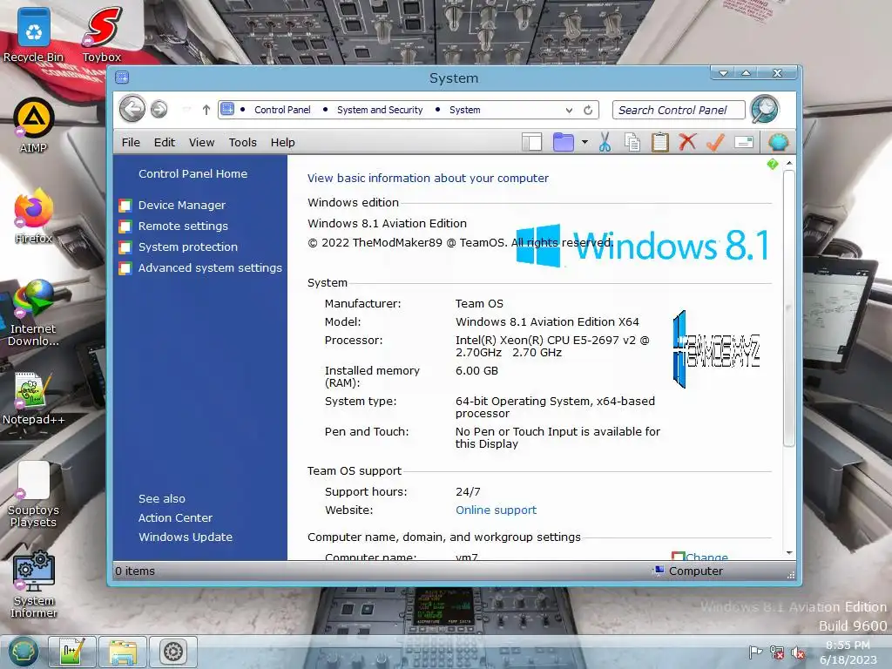
Task: Select the Notepad++ desktop icon
Action: pyautogui.click(x=33, y=398)
